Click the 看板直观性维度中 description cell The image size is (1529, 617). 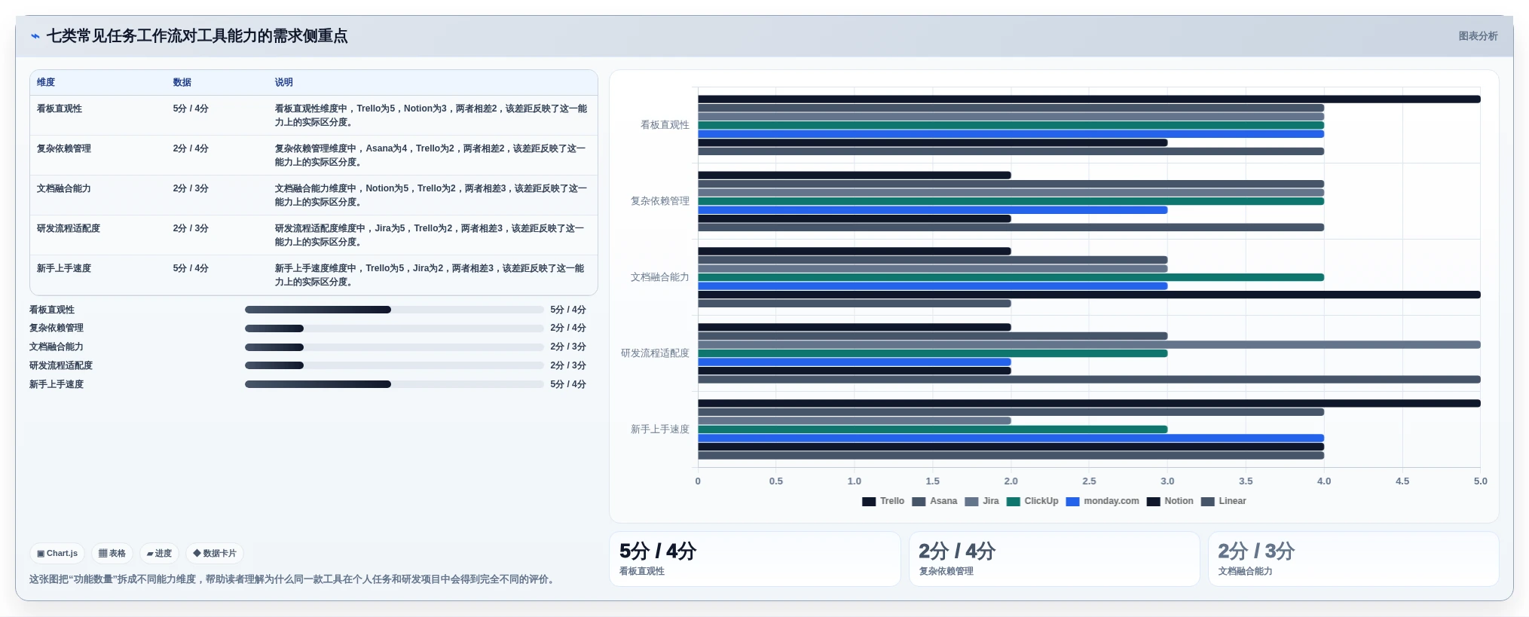point(431,115)
